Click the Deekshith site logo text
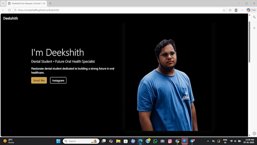This screenshot has width=257, height=145. pos(11,19)
